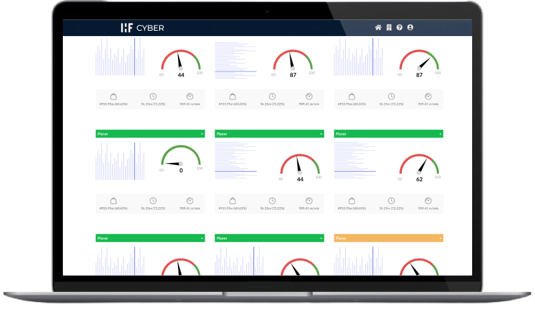Open the user account icon
Screen dimensions: 535x310
[x=410, y=27]
